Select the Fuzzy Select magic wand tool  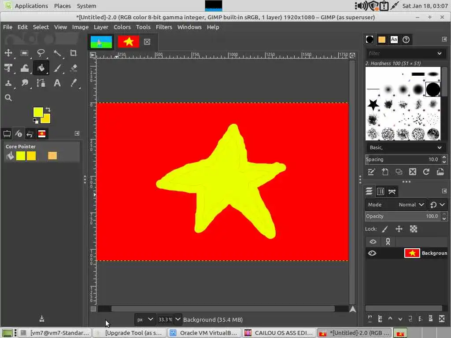coord(57,53)
